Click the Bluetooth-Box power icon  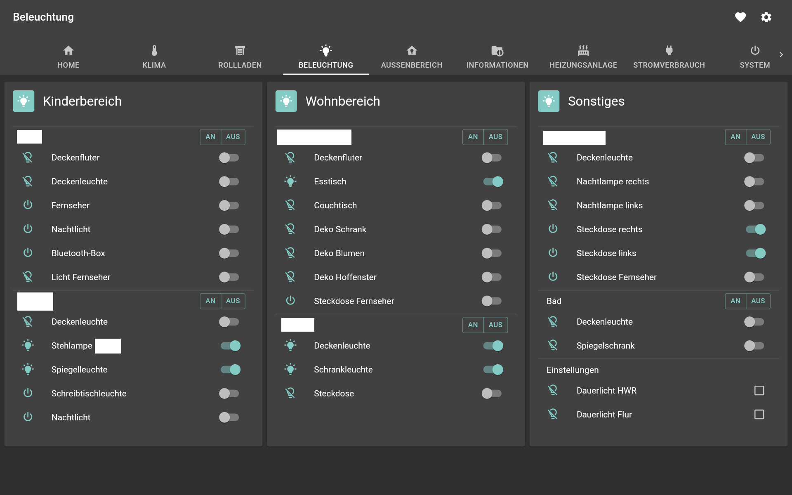click(x=28, y=252)
